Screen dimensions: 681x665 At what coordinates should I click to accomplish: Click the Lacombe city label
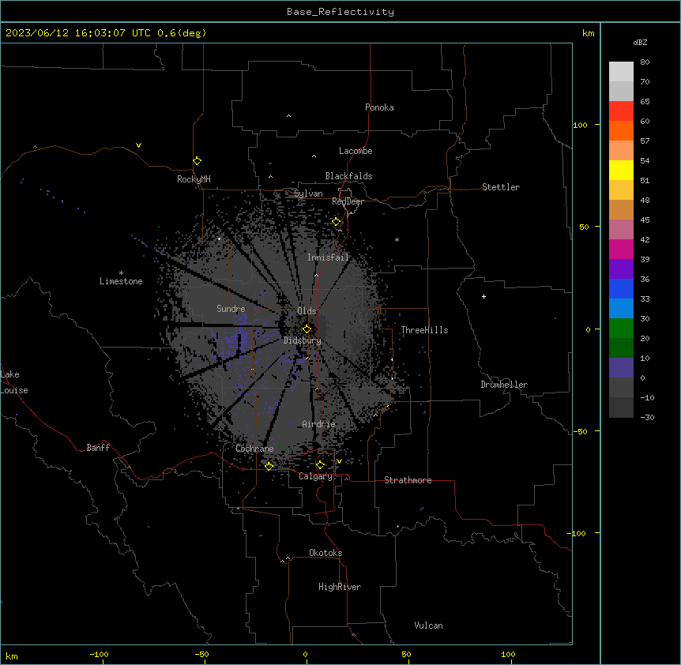tap(356, 151)
